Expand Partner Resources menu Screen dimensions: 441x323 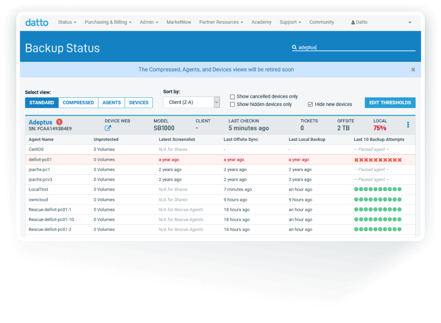coord(221,22)
